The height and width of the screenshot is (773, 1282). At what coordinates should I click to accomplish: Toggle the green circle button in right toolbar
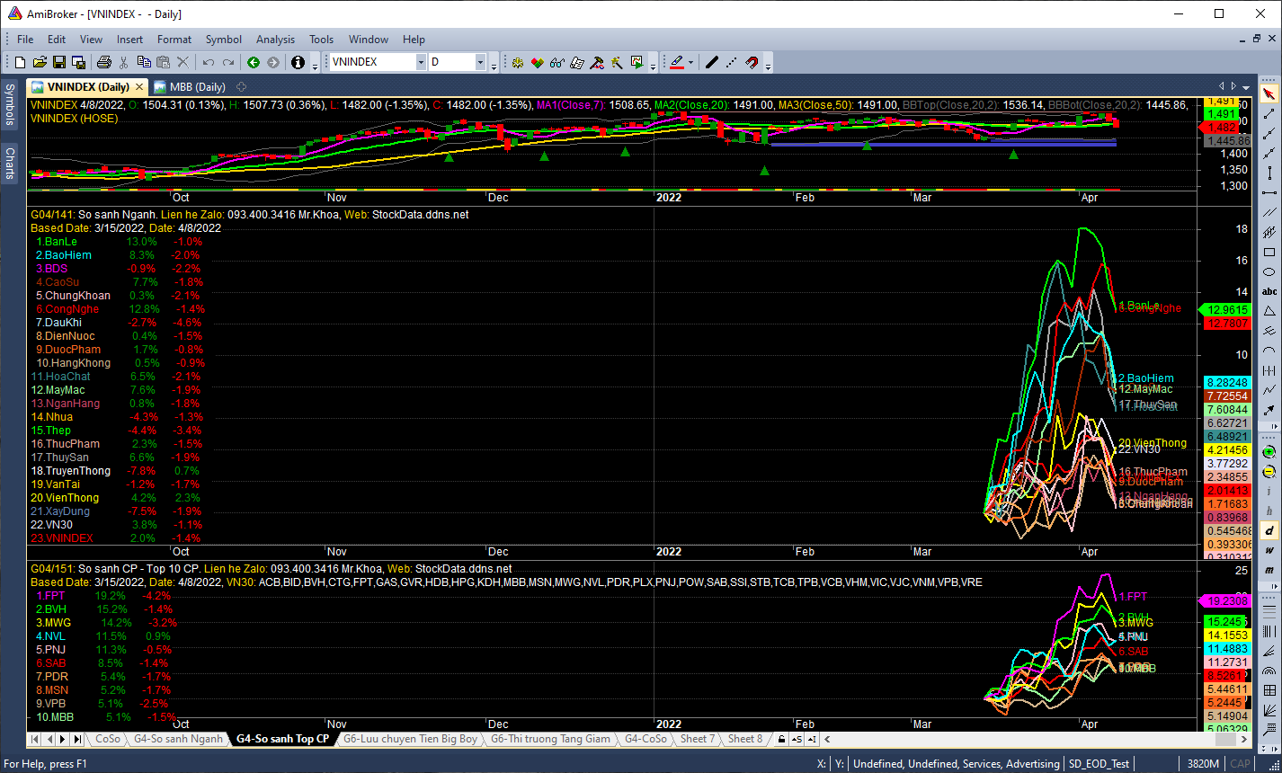(1269, 451)
